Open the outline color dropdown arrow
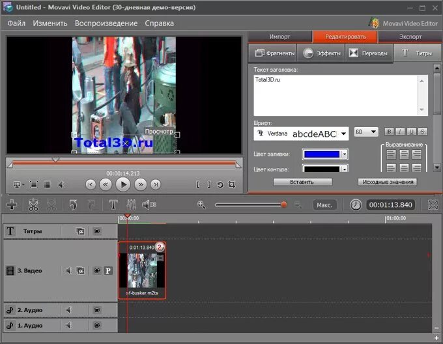Image resolution: width=443 pixels, height=344 pixels. (345, 169)
